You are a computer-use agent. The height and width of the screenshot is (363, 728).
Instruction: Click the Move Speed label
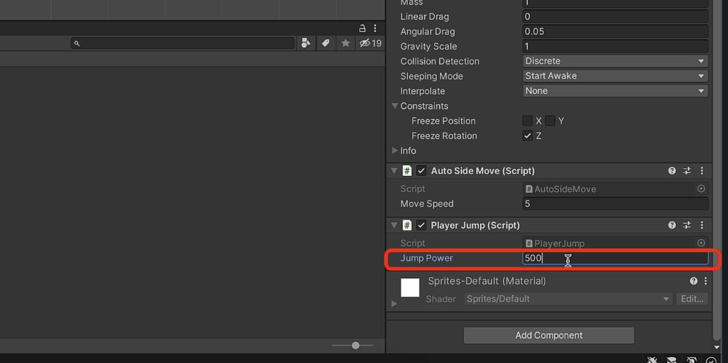tap(427, 204)
